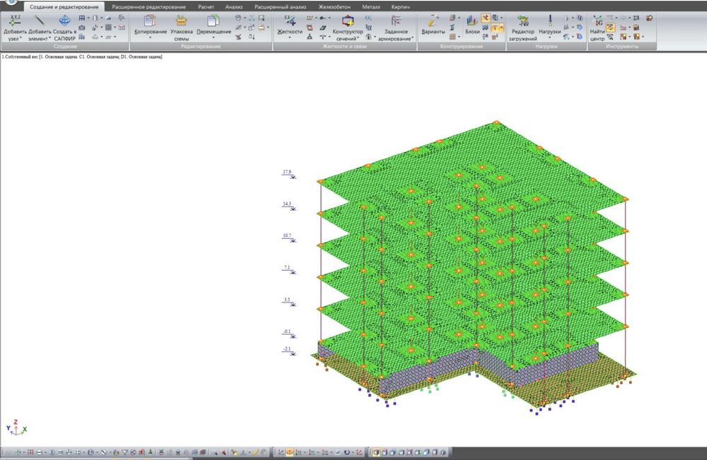Open the Железобетон tab
Screen dimensions: 707x460
point(334,7)
